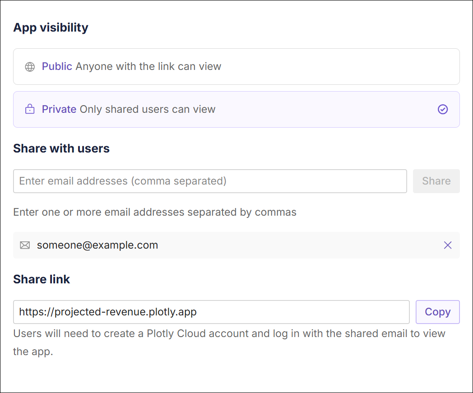Screen dimensions: 473x393
Task: Click the selected checkmark icon on Private
Action: pos(443,110)
